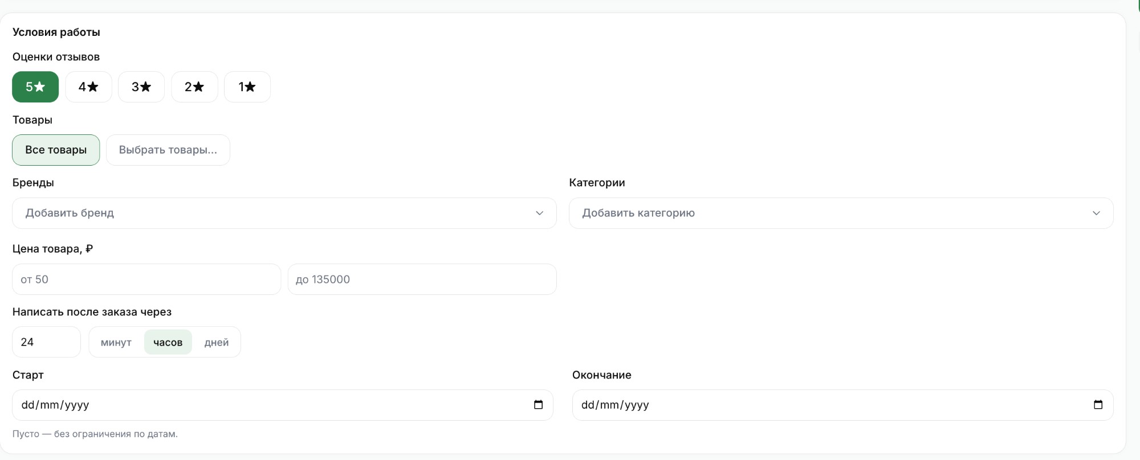Click the chevron of the brands dropdown

click(x=539, y=213)
